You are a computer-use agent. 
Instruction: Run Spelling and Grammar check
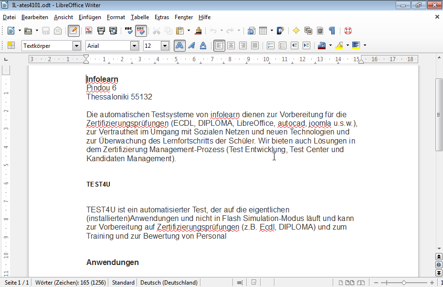128,31
